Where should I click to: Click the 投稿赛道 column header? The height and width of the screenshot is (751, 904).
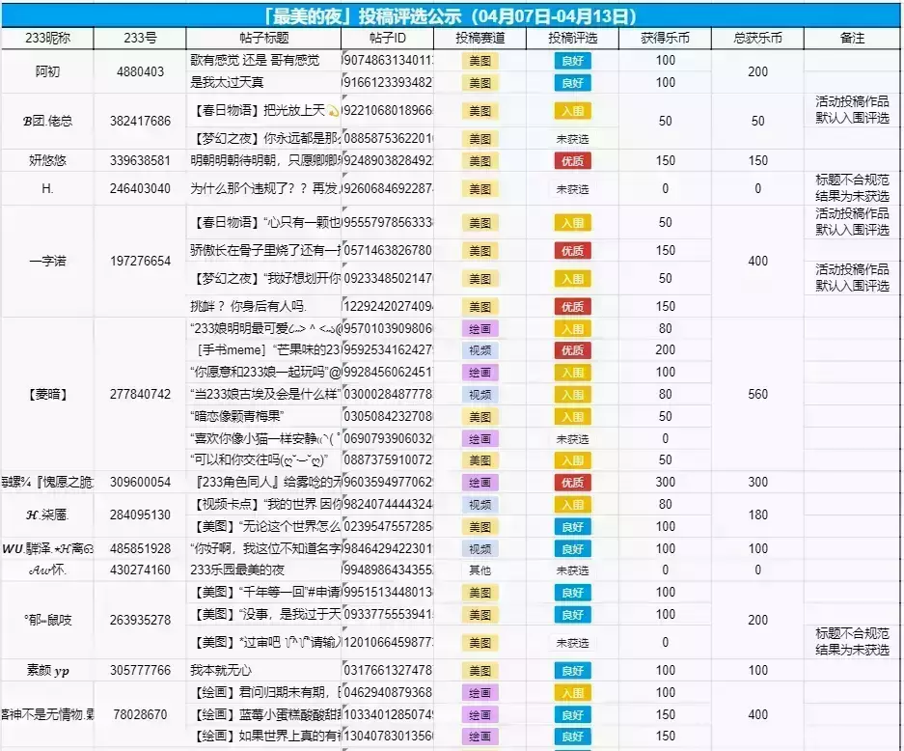coord(479,38)
